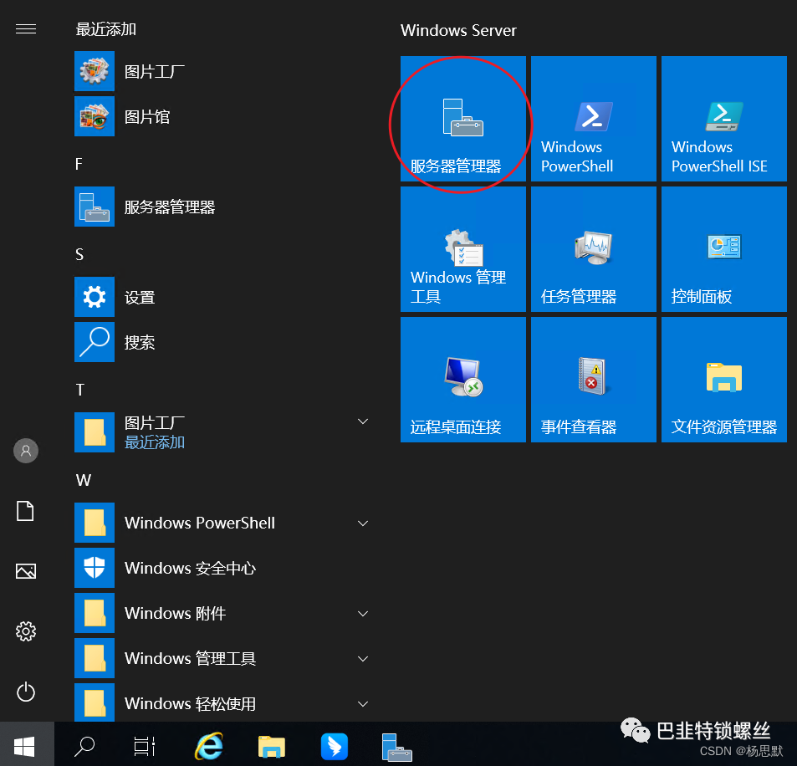Open the Windows PowerShell ISE tile

(723, 119)
